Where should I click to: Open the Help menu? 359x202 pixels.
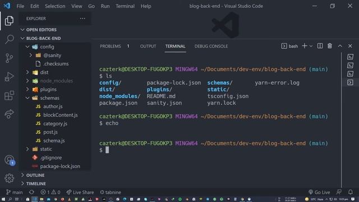click(146, 6)
